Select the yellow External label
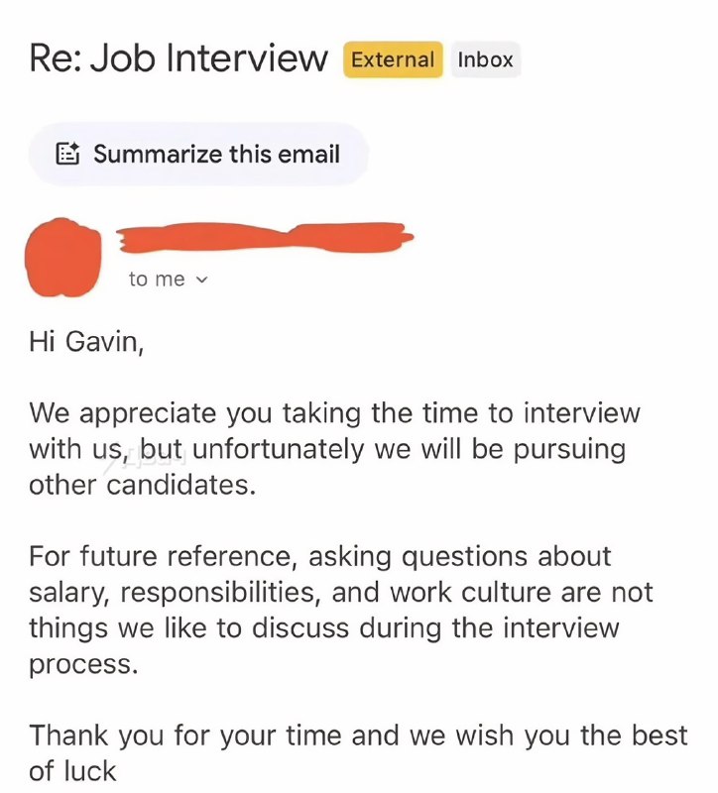Screen dimensions: 718x793 pyautogui.click(x=392, y=59)
